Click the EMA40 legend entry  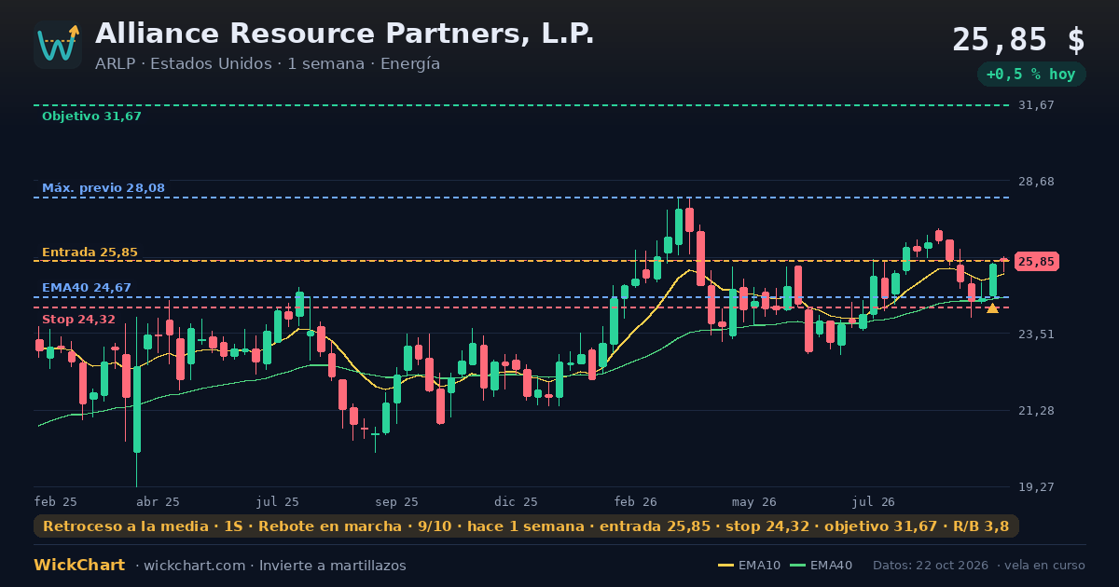coord(822,566)
